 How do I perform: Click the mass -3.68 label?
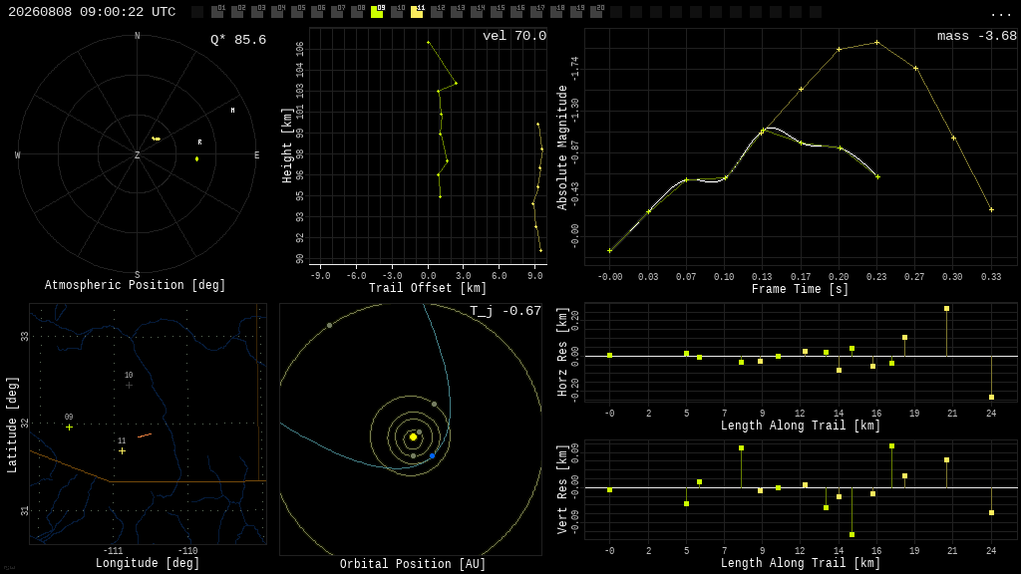pyautogui.click(x=977, y=36)
